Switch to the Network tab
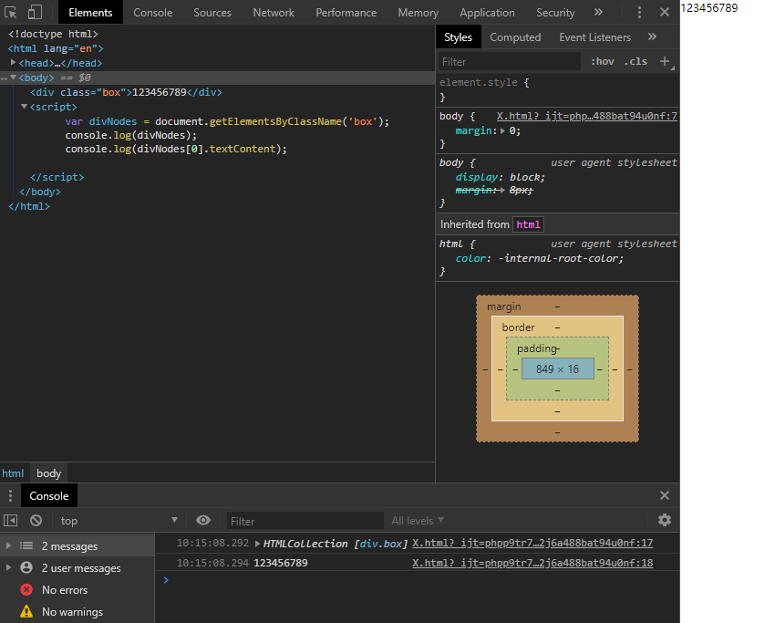Screen dimensions: 775x623 pyautogui.click(x=274, y=13)
